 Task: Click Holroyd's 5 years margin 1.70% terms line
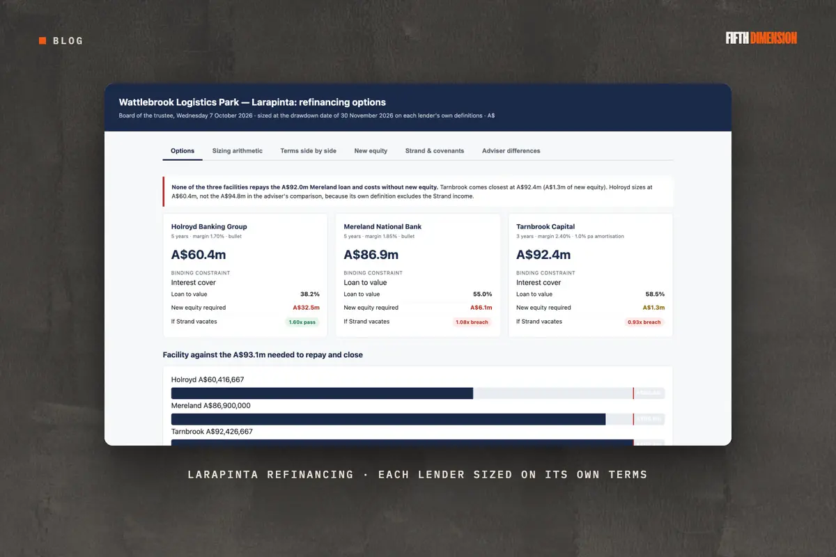click(x=207, y=237)
